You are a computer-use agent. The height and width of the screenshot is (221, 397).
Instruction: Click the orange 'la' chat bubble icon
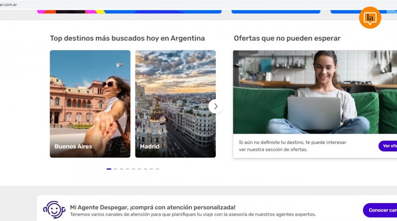370,18
